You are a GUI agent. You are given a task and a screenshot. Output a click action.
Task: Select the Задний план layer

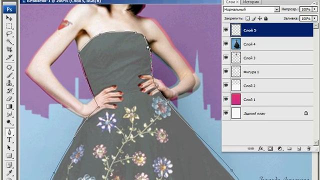[x=272, y=113]
